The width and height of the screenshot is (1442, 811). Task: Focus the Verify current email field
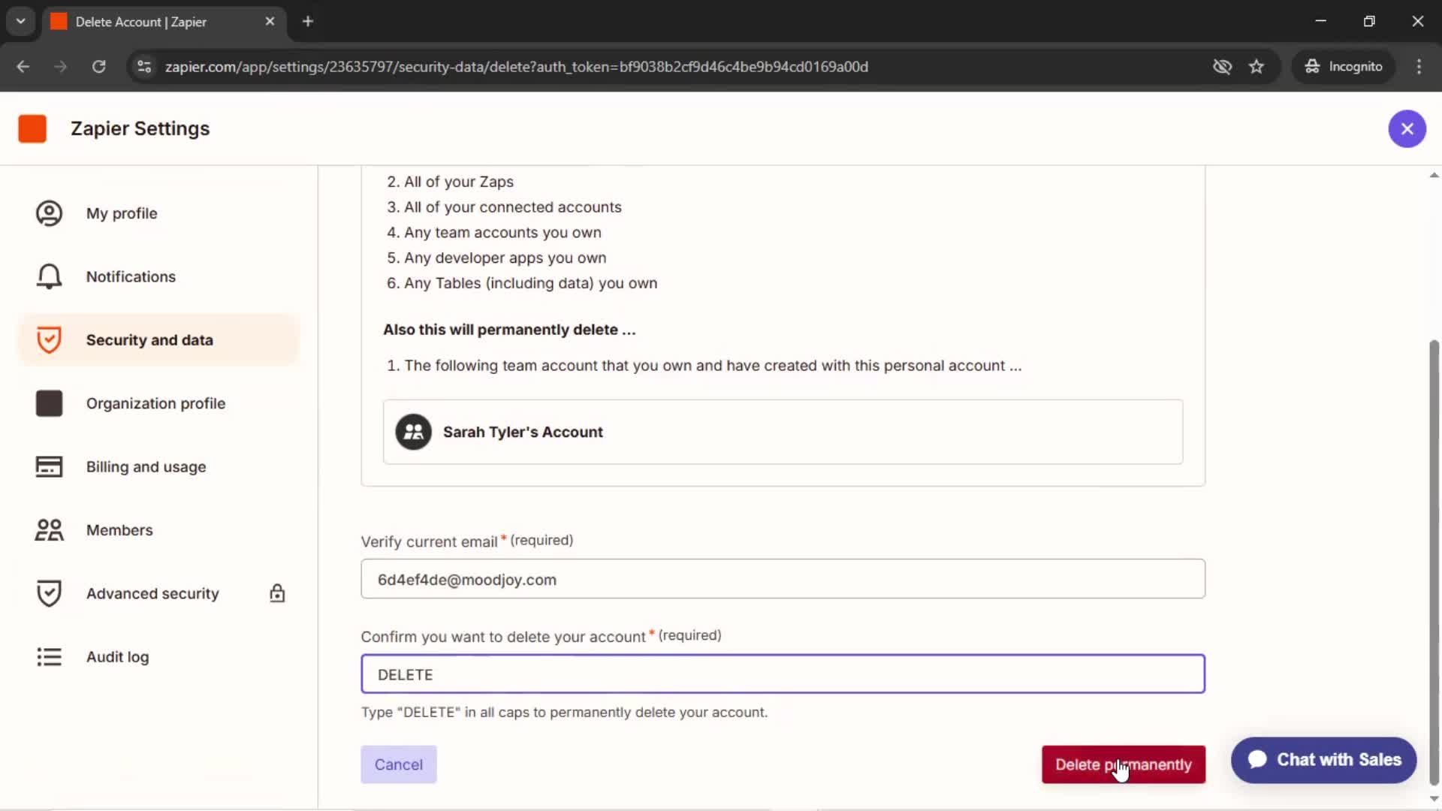783,579
